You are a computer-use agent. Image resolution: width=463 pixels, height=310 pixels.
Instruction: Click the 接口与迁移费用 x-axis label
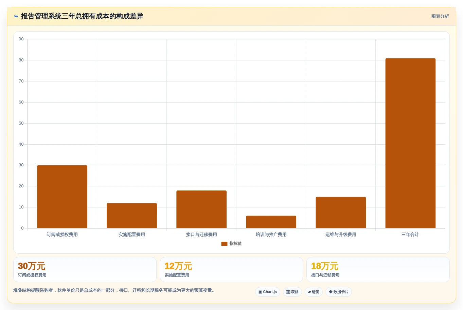(201, 235)
